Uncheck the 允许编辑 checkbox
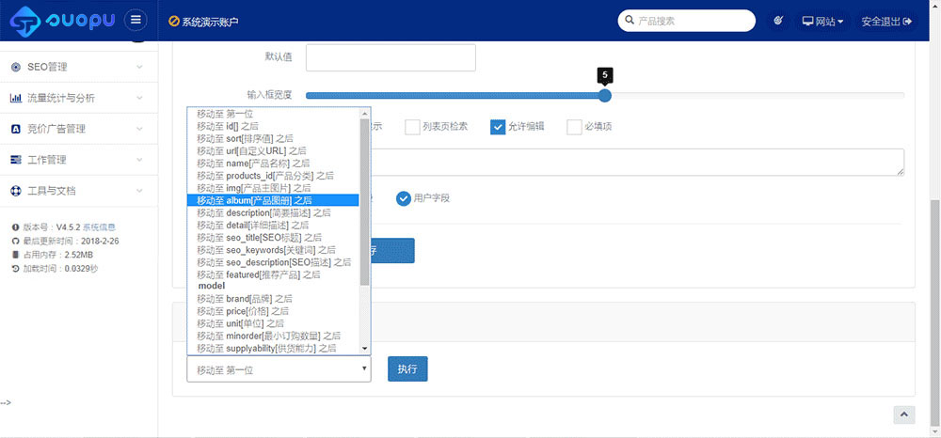The image size is (941, 438). (498, 127)
